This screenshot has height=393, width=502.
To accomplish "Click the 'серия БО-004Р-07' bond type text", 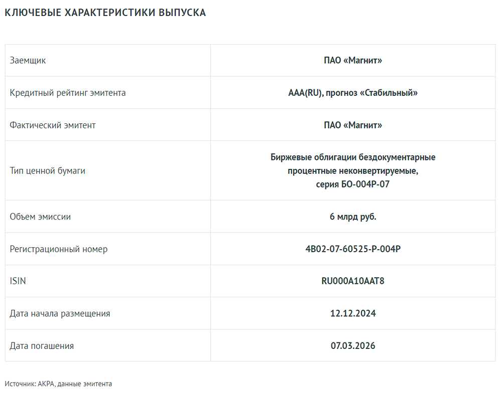I will pyautogui.click(x=353, y=184).
